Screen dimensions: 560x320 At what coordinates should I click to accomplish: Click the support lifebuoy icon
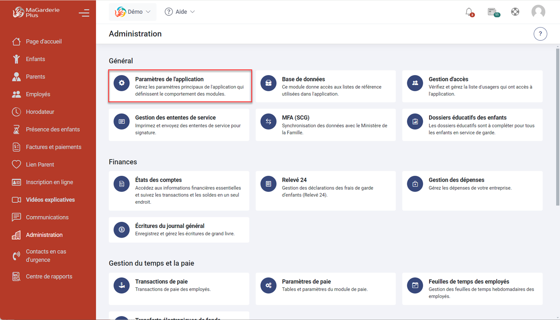point(515,12)
